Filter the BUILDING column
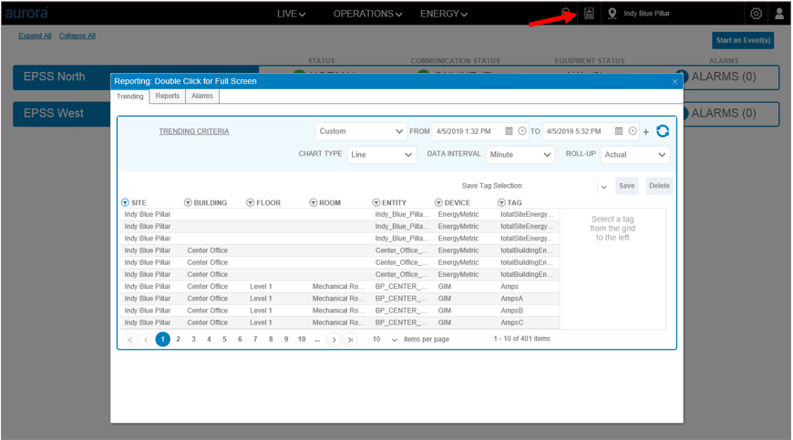 tap(188, 202)
